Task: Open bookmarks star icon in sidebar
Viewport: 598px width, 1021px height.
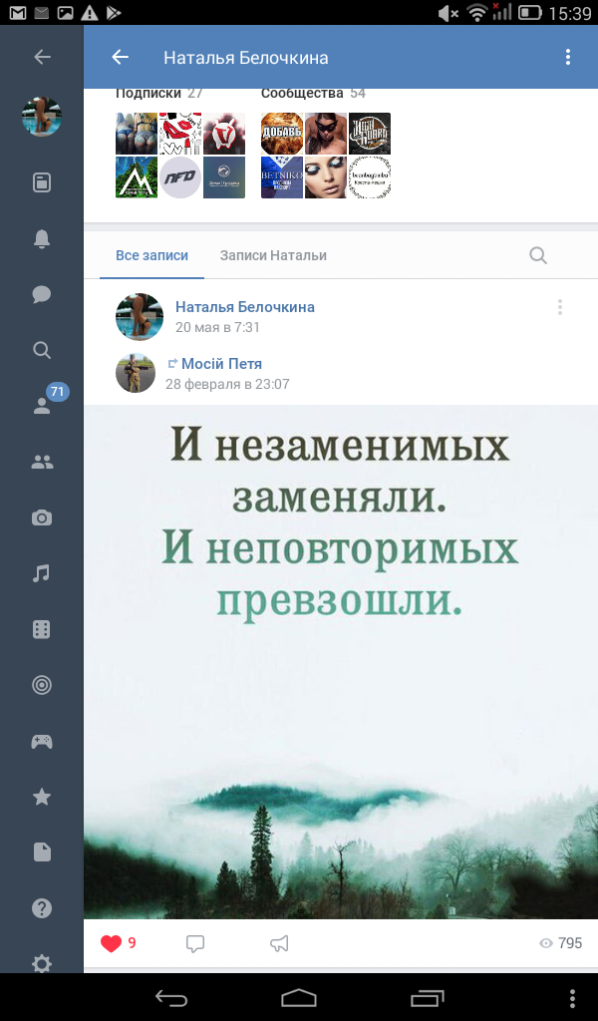Action: tap(42, 797)
